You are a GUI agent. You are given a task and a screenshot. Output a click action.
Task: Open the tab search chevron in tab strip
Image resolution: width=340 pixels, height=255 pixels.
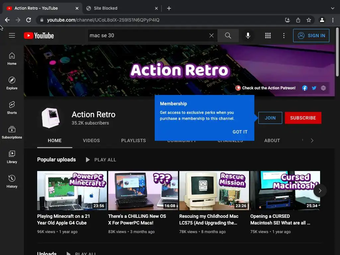tap(333, 8)
